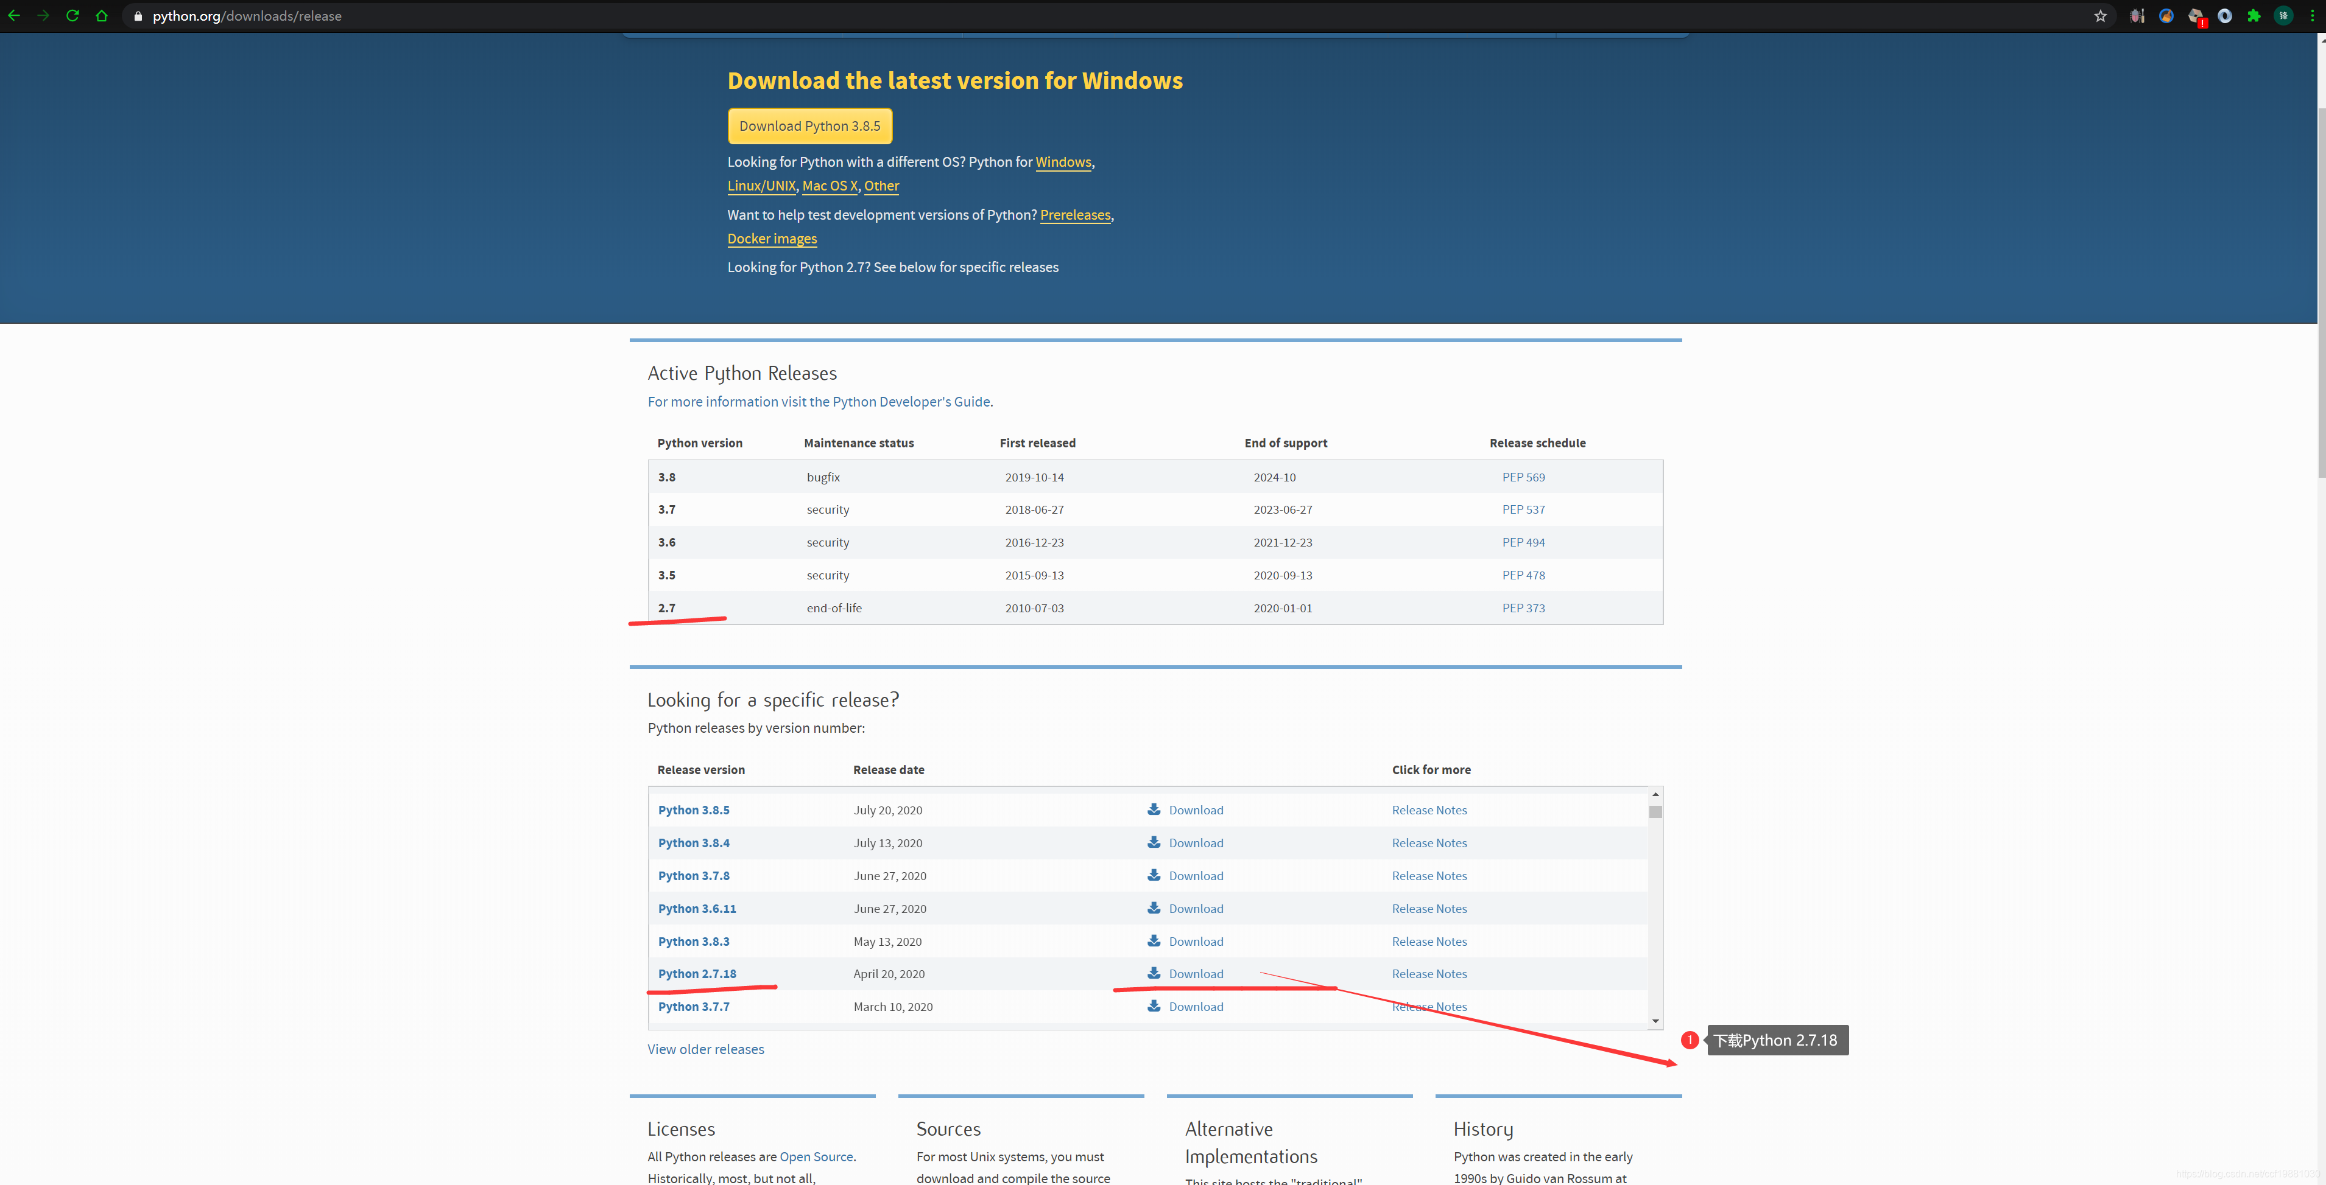
Task: Click release list scrollbar up arrow
Action: point(1655,794)
